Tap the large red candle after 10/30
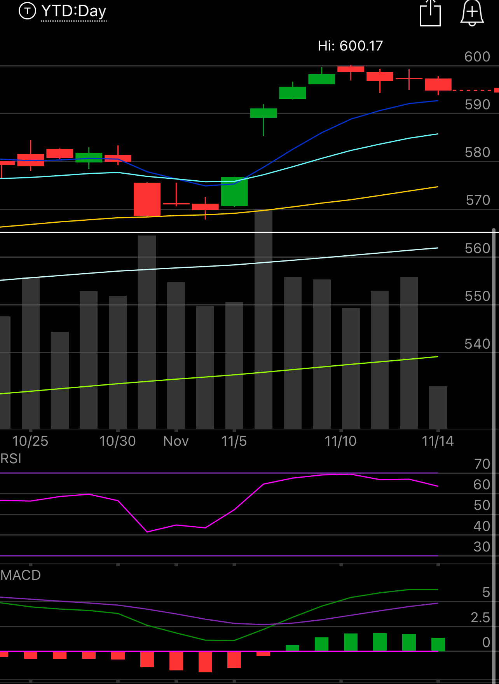This screenshot has width=499, height=684. (147, 199)
